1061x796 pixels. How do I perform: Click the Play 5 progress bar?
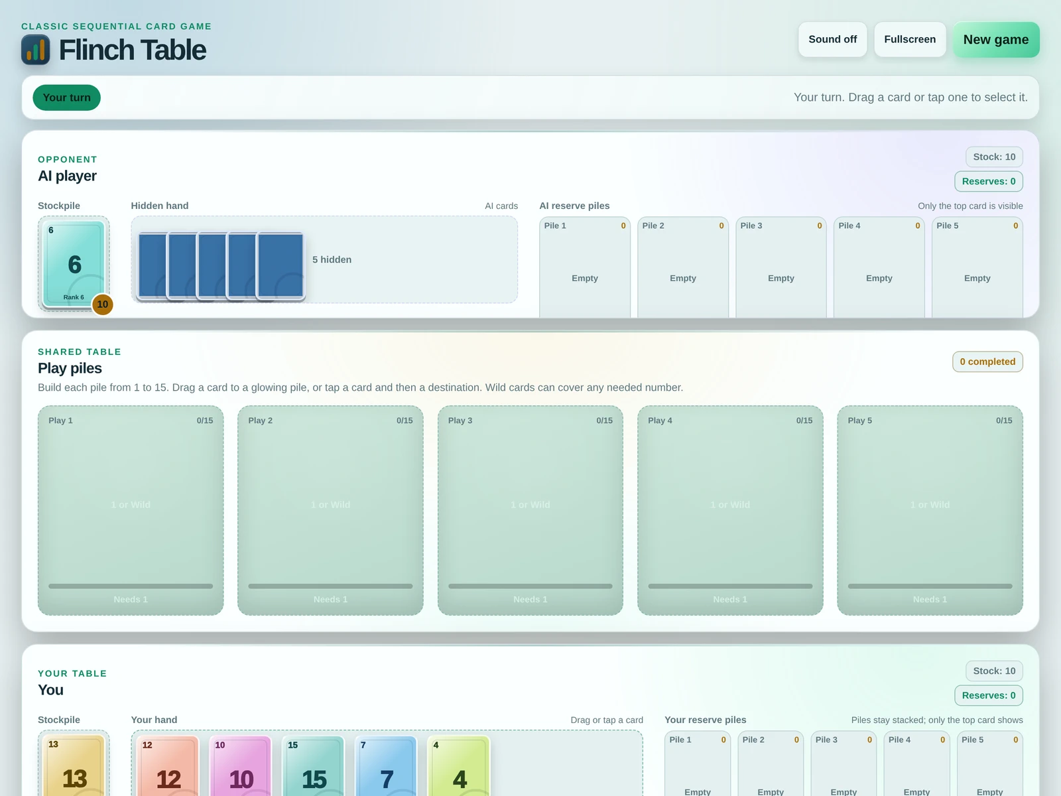(930, 586)
